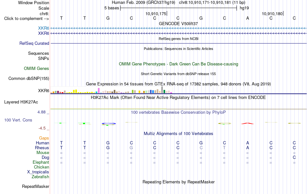
Task: Open the light blue XKR6 GENCODE label
Action: point(44,28)
